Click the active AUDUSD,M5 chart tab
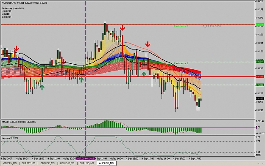 click(x=106, y=163)
